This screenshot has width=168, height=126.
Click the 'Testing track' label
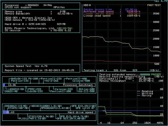[x=94, y=70]
